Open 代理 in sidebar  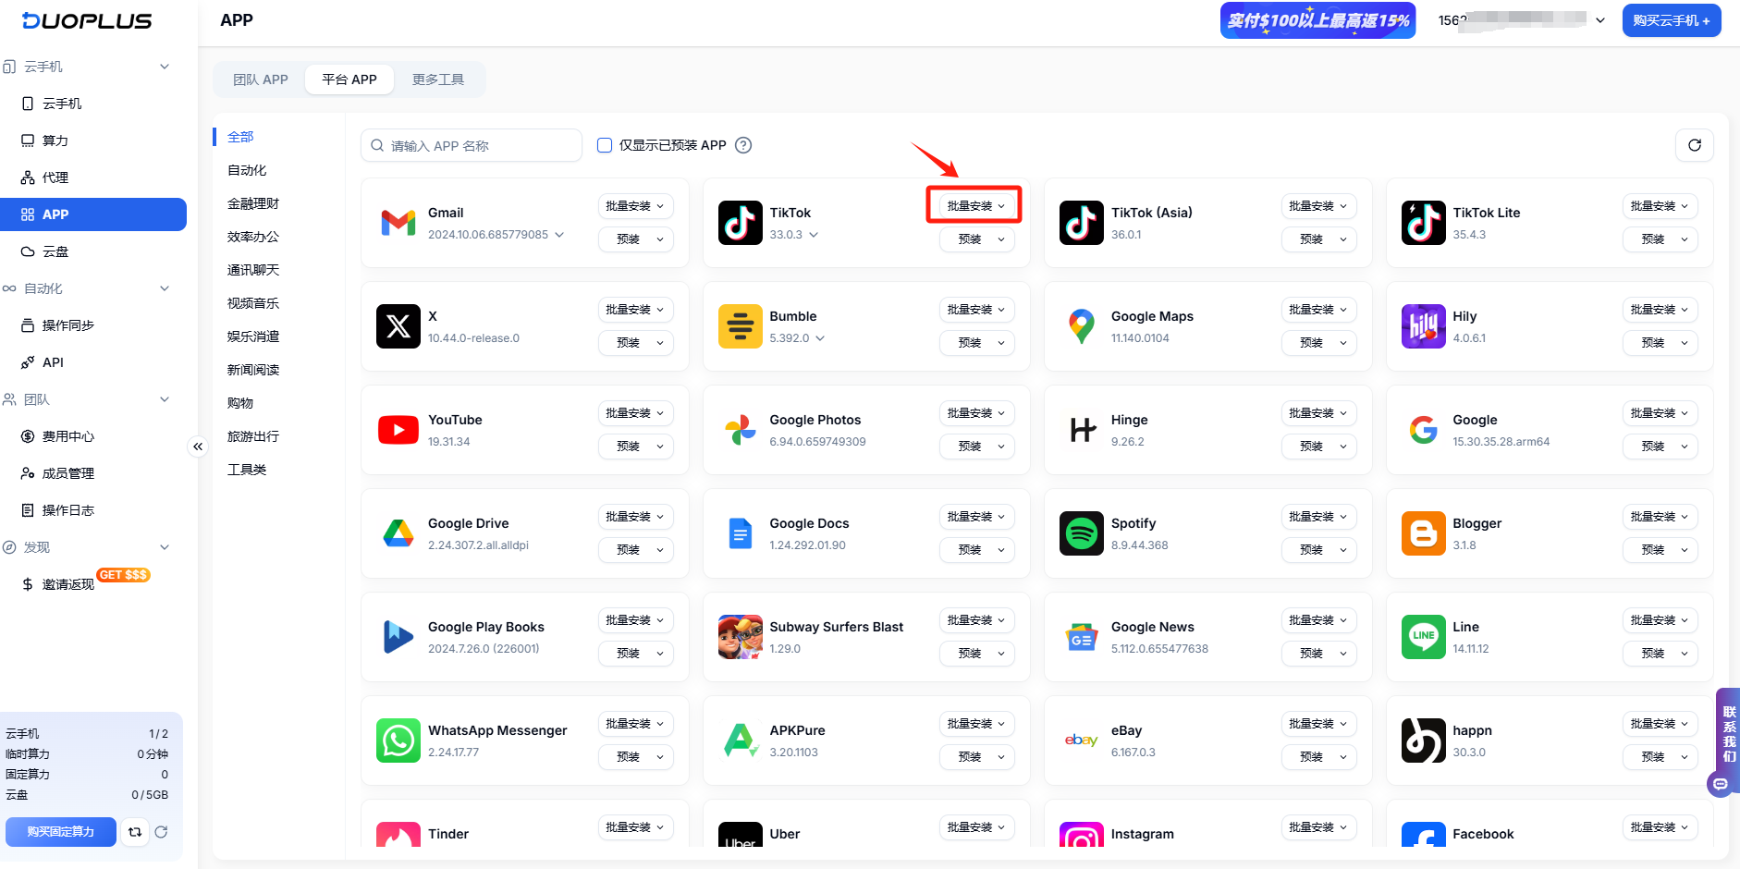[93, 177]
